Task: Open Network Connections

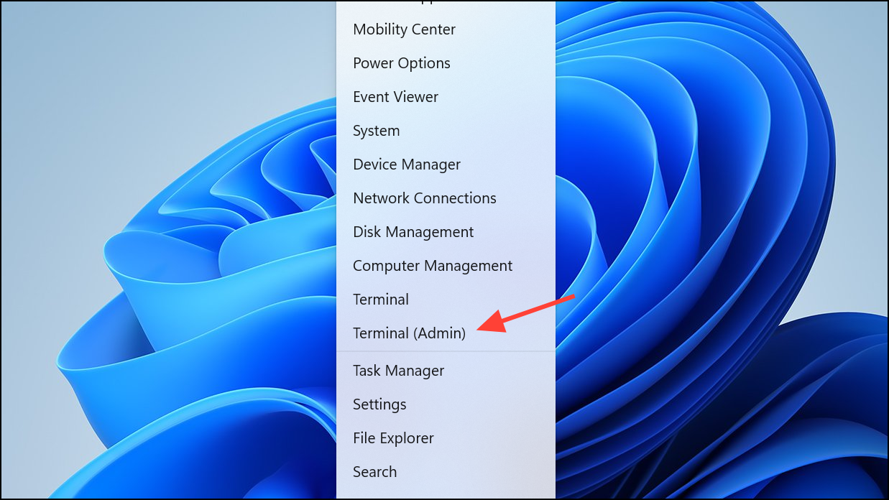Action: (446, 198)
